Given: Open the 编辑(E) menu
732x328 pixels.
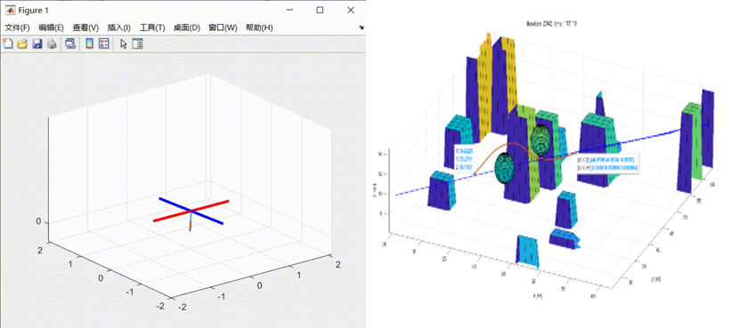Looking at the screenshot, I should [x=51, y=28].
